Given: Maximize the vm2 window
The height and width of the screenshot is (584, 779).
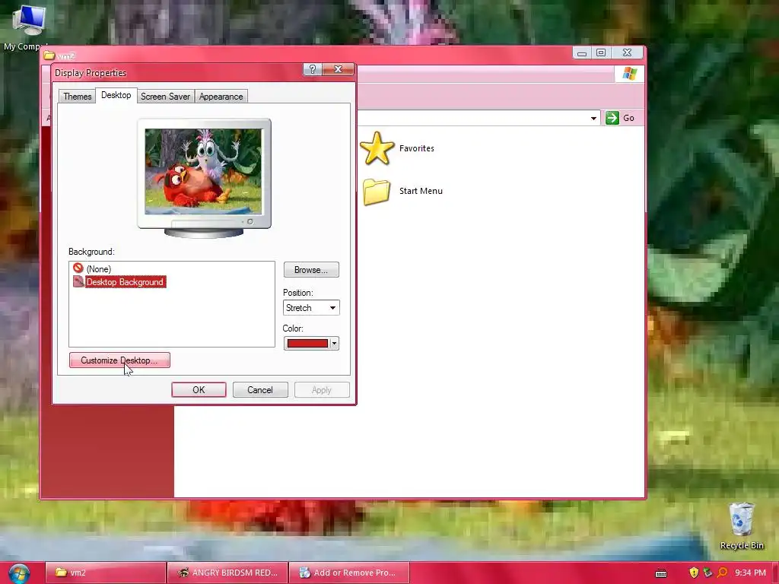Looking at the screenshot, I should coord(601,52).
